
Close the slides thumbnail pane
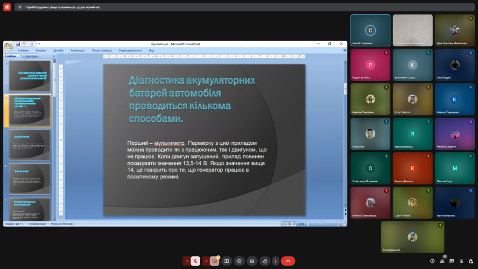pyautogui.click(x=54, y=56)
